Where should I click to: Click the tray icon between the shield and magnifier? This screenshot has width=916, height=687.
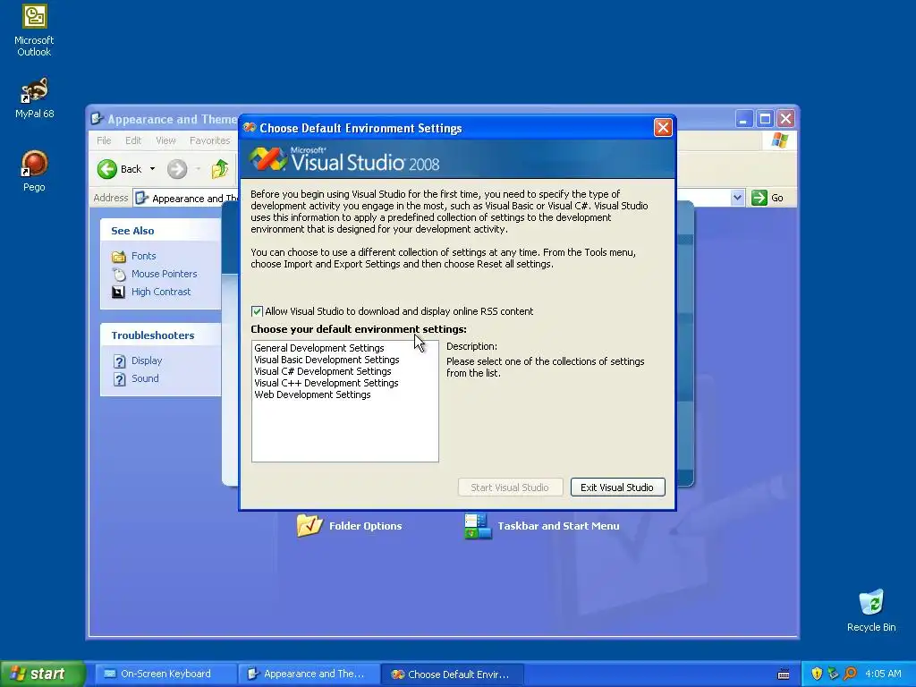pos(833,674)
